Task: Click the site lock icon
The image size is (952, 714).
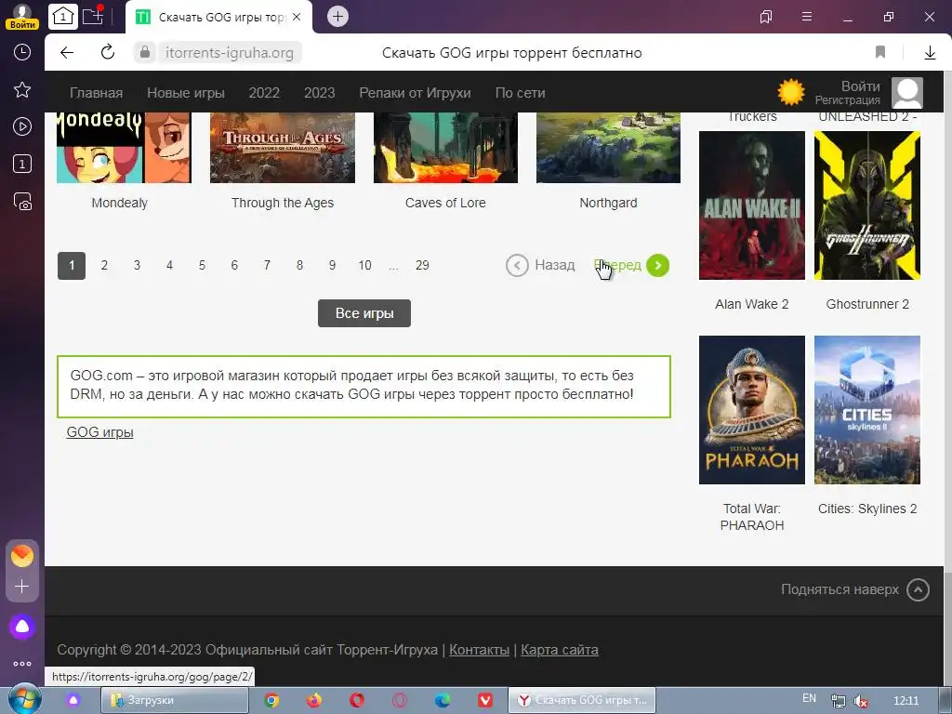Action: [144, 53]
